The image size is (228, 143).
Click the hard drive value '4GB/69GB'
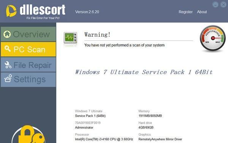(146, 127)
